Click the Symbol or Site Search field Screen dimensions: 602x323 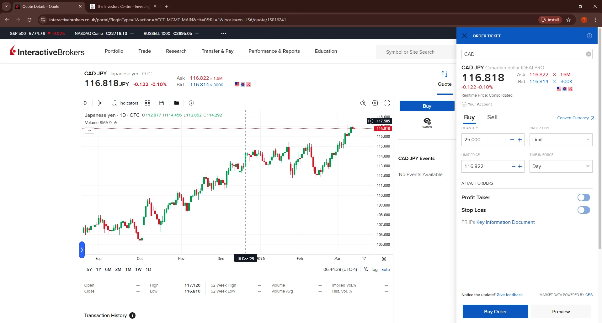tap(416, 52)
